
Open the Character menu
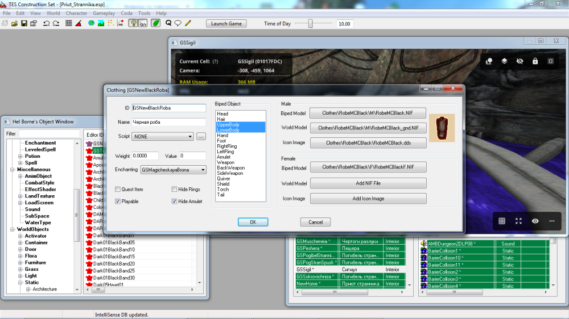click(76, 13)
